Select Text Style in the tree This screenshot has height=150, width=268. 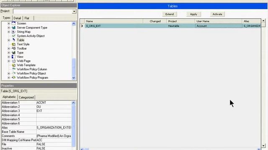[23, 44]
